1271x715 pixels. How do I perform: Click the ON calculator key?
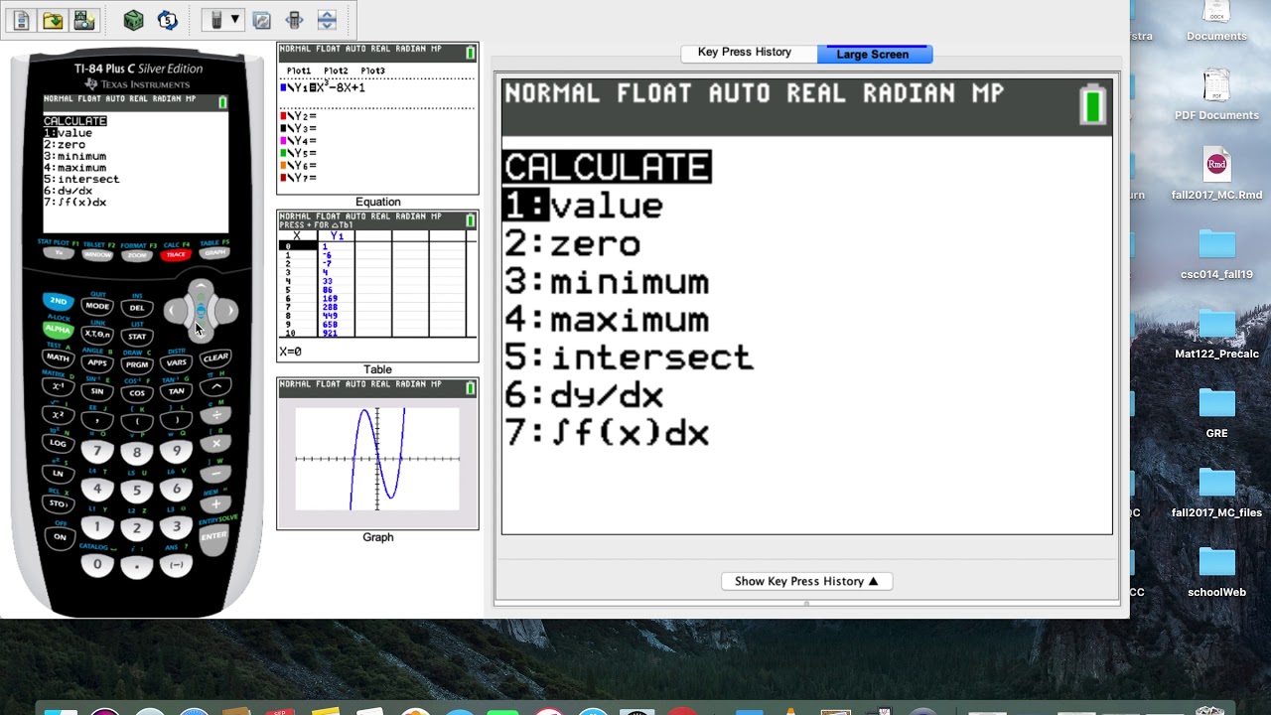click(60, 537)
